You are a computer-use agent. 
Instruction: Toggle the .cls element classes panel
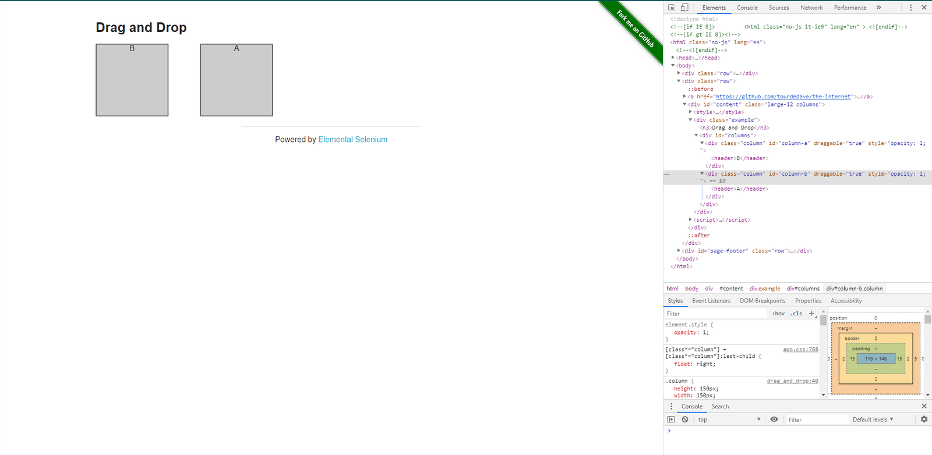pos(796,314)
